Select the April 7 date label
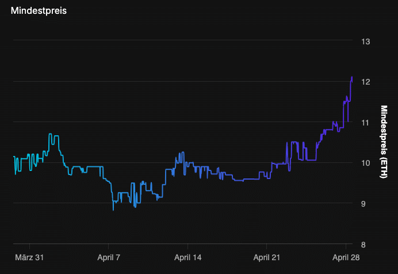Screen dimensions: 398x274 coord(109,258)
